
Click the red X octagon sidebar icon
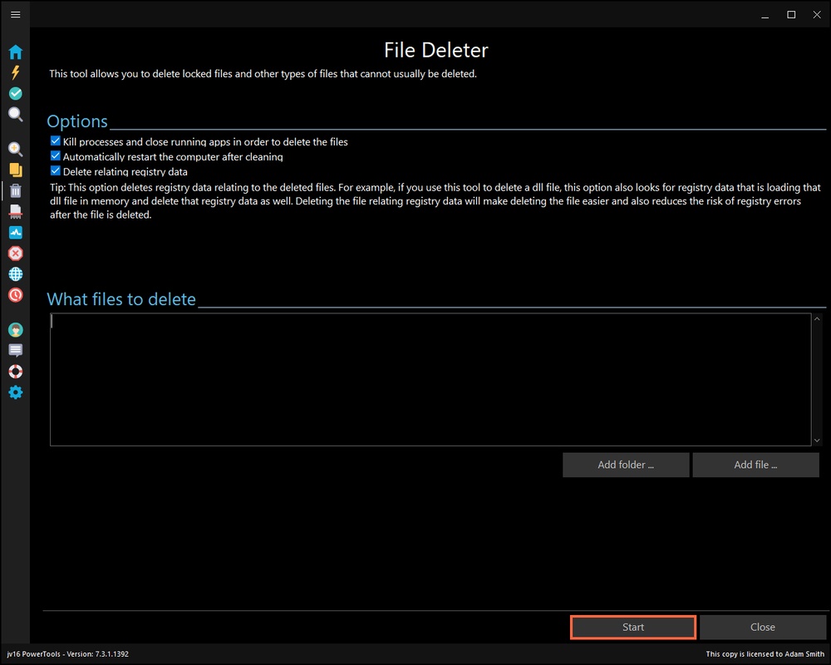15,253
